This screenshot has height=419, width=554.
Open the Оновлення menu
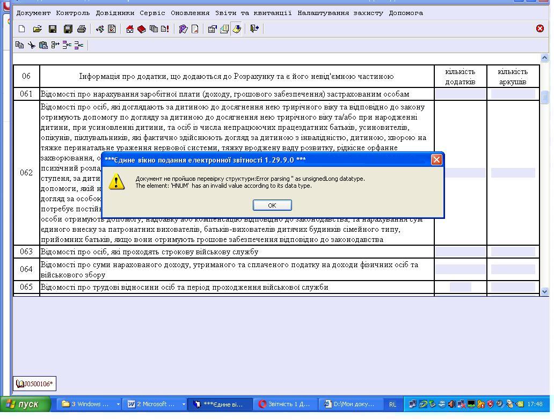tap(190, 13)
